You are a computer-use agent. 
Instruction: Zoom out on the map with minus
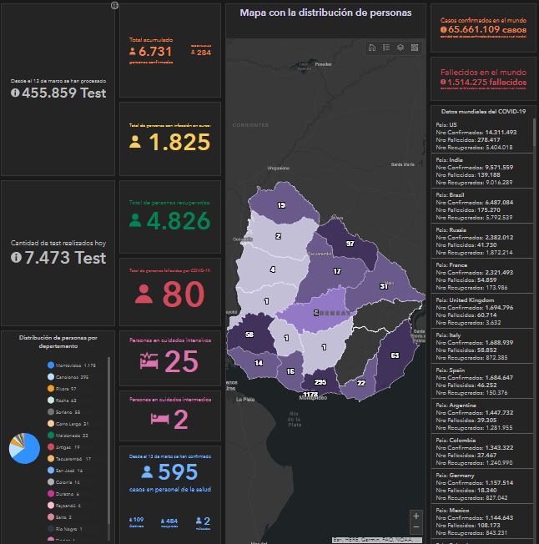click(416, 528)
